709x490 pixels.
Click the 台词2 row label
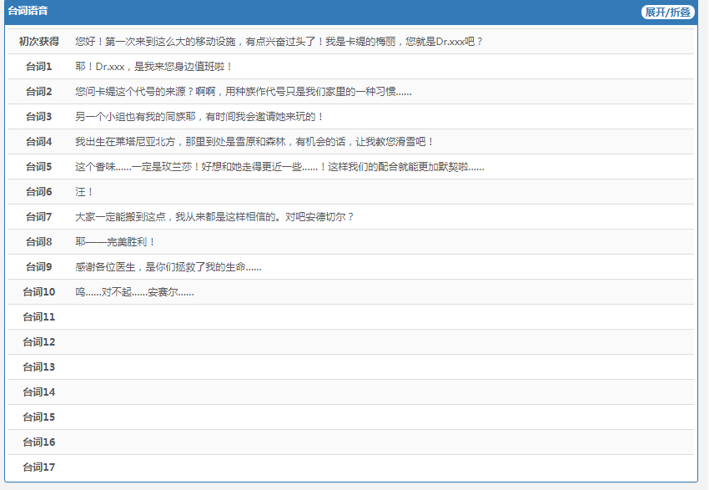tap(39, 92)
